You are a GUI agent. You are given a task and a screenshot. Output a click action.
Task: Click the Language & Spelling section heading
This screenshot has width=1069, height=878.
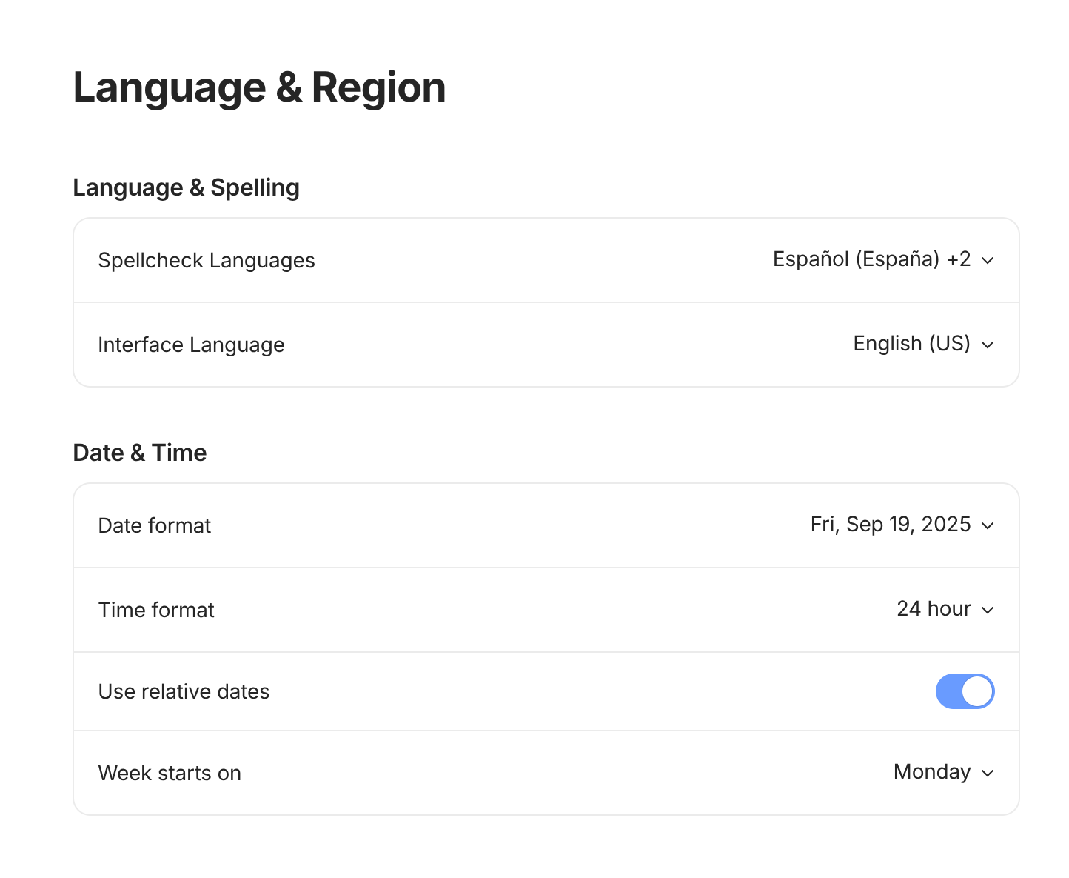[x=186, y=187]
